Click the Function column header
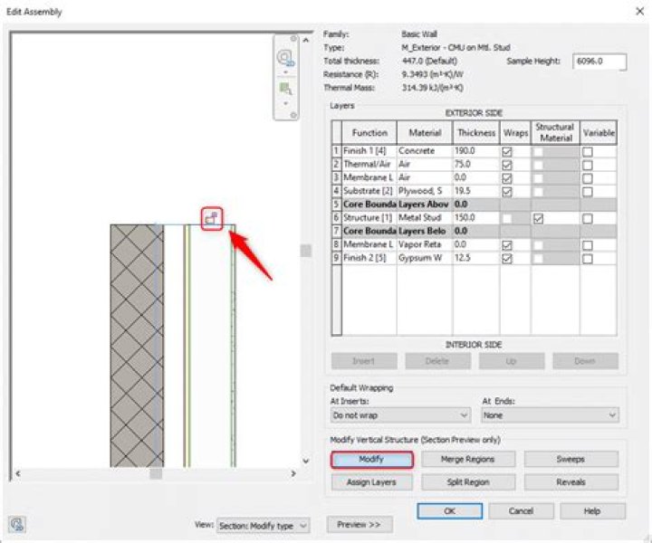The width and height of the screenshot is (652, 543). [x=369, y=133]
